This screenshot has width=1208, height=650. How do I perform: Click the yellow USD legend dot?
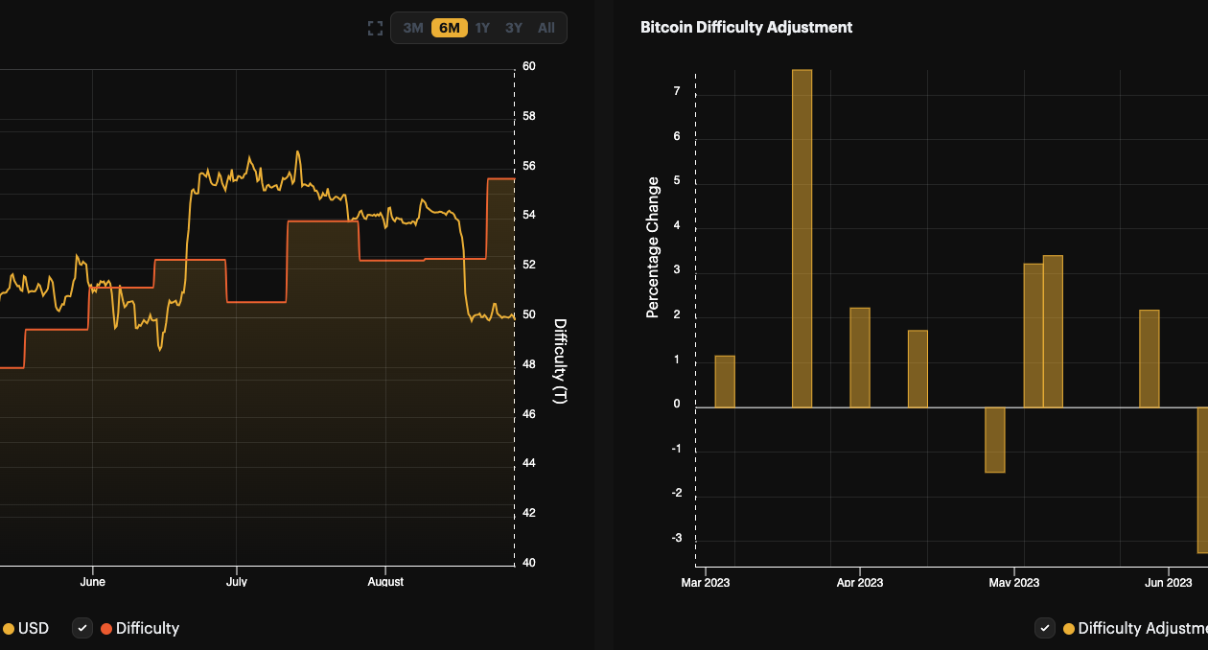(9, 629)
